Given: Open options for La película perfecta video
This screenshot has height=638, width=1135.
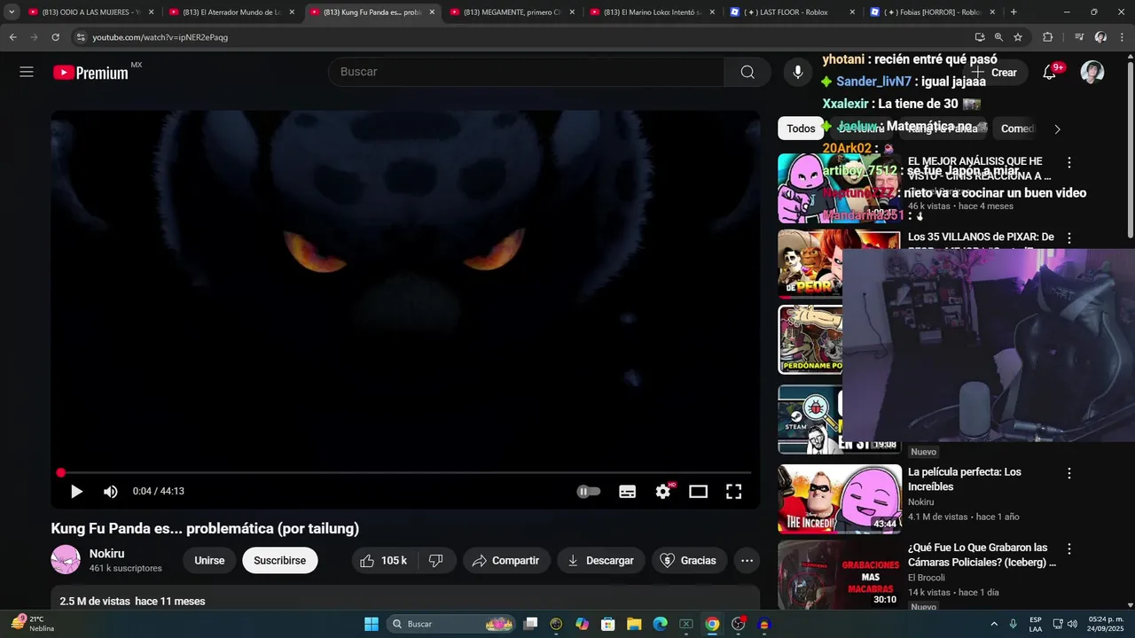Looking at the screenshot, I should tap(1069, 474).
